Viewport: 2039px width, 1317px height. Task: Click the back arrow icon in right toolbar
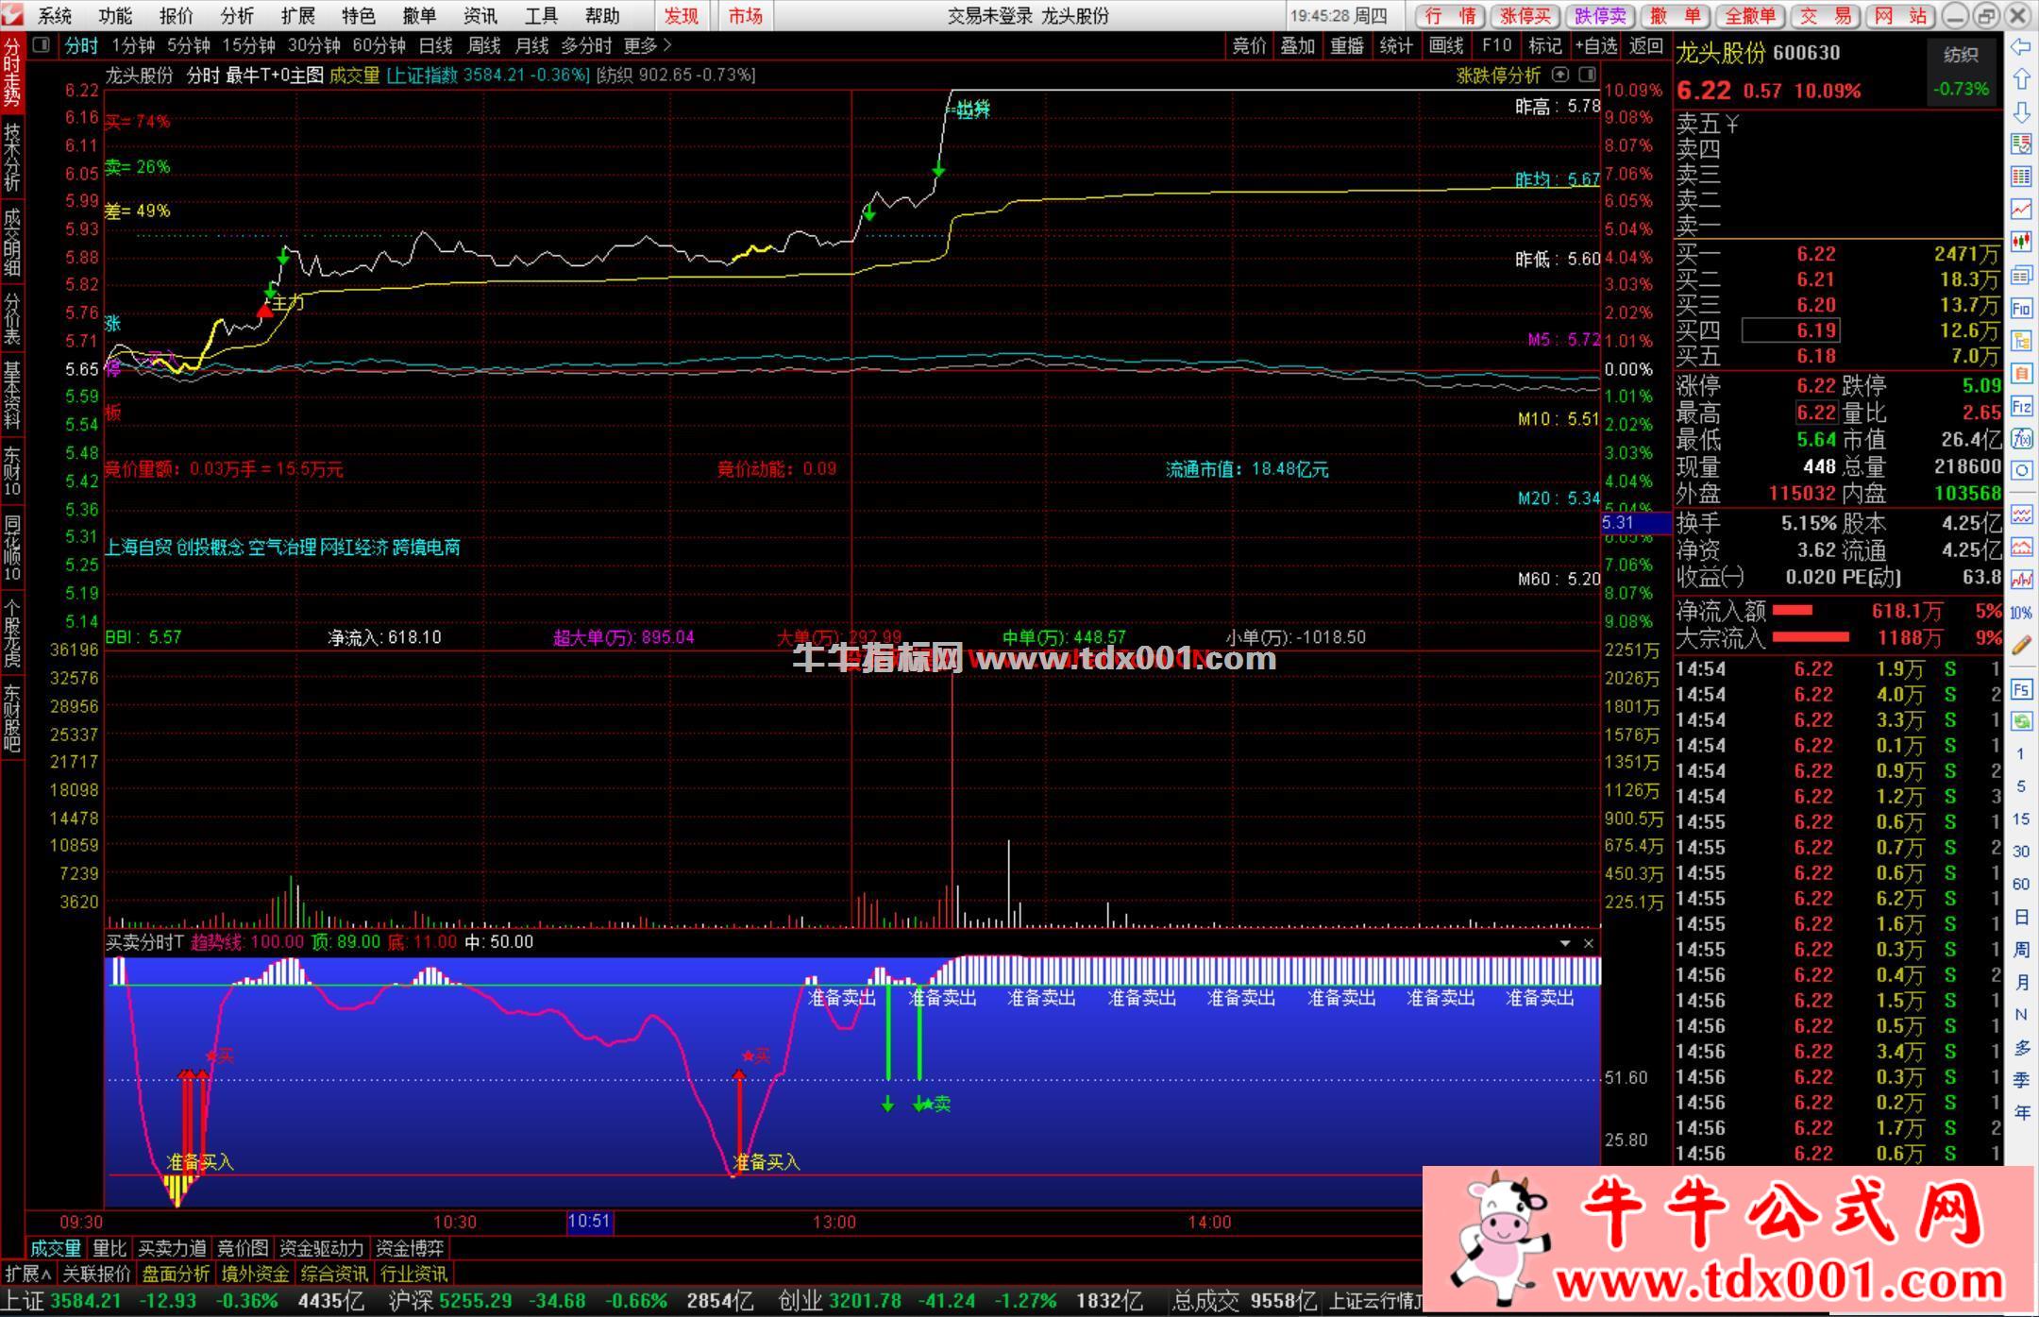[x=2021, y=46]
